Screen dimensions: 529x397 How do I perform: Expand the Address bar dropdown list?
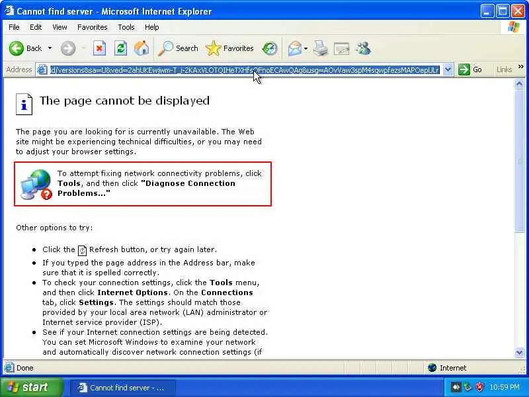tap(448, 70)
